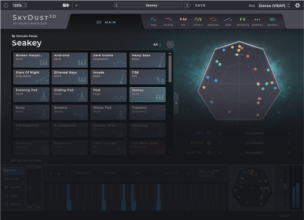Select the Broken Harpsi... preset
304x220 pixels.
point(31,60)
